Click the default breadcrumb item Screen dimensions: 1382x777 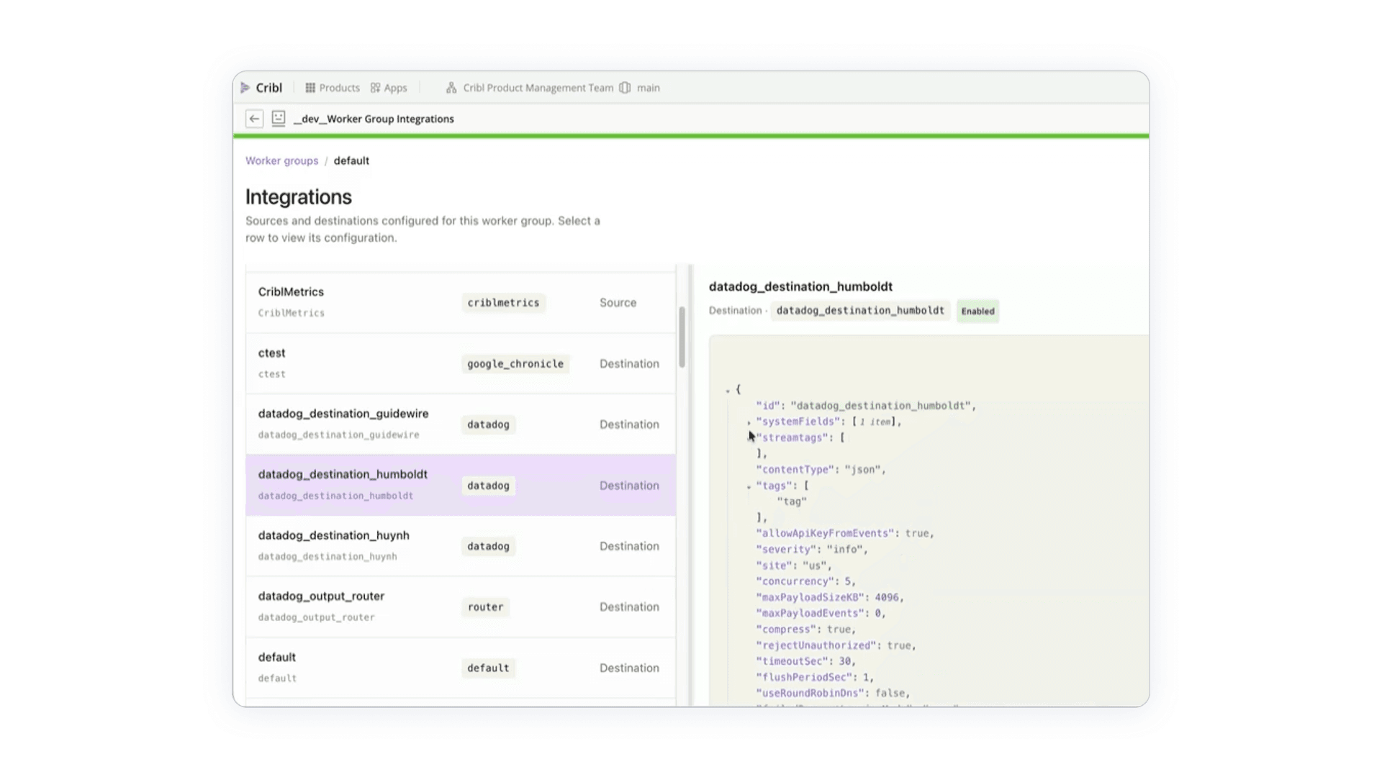click(351, 160)
